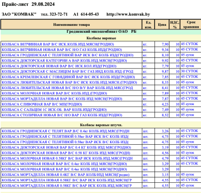Click 'Прайс-лист 29.08.2024' title
This screenshot has width=201, height=193.
coord(28,4)
